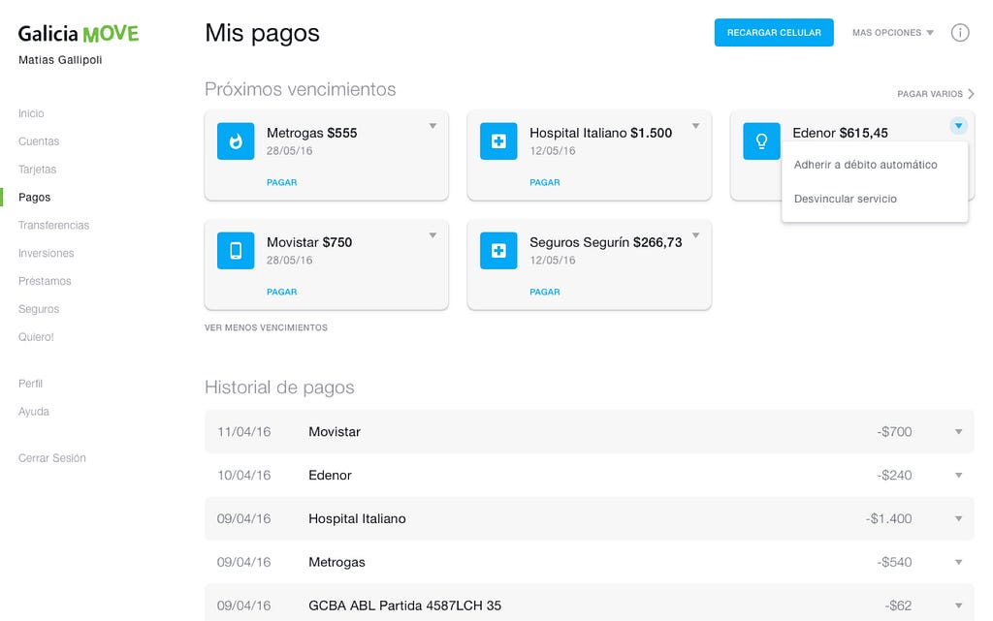Click PAGAR on the Metrogas card

(x=282, y=182)
